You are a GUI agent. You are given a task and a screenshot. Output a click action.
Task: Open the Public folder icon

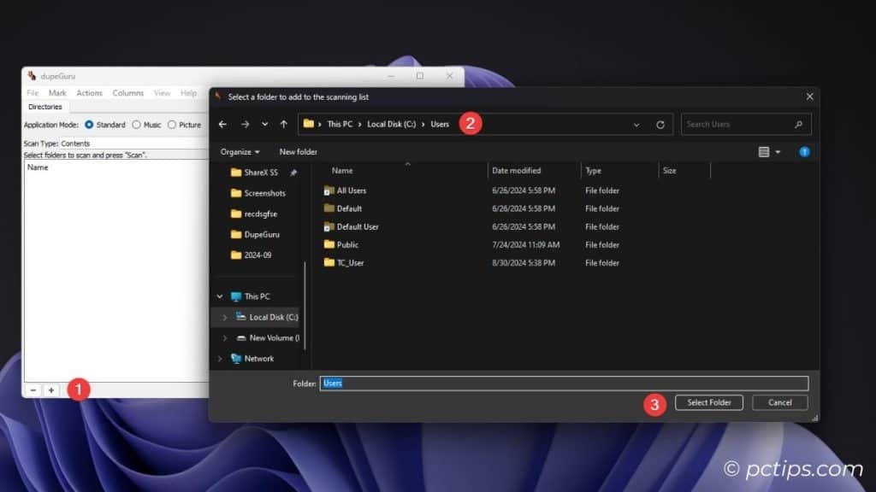(329, 245)
